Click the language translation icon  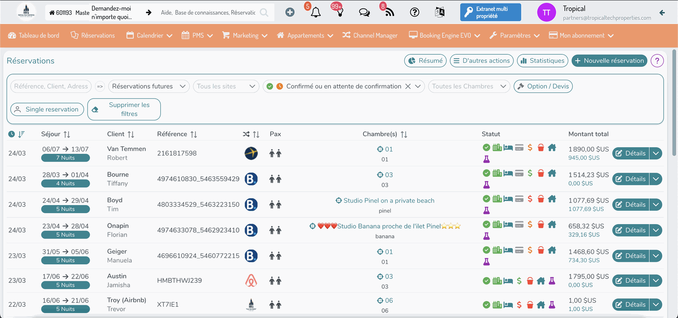coord(440,13)
